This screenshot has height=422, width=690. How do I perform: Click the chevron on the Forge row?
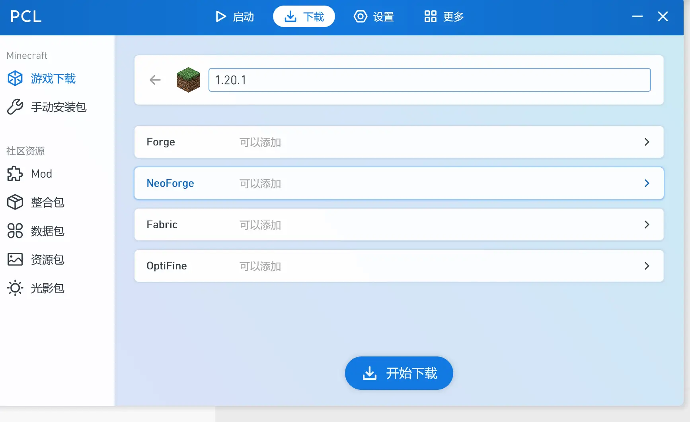click(647, 142)
